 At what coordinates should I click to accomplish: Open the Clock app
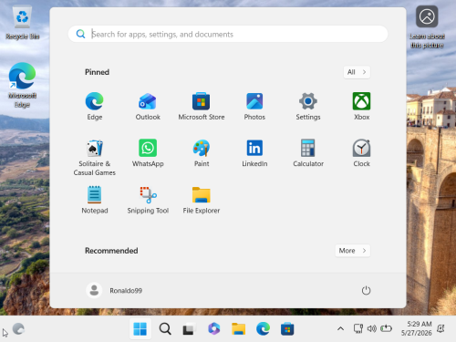pyautogui.click(x=361, y=153)
